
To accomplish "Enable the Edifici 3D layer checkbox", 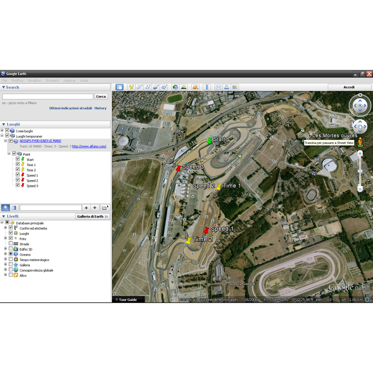I will pyautogui.click(x=11, y=249).
